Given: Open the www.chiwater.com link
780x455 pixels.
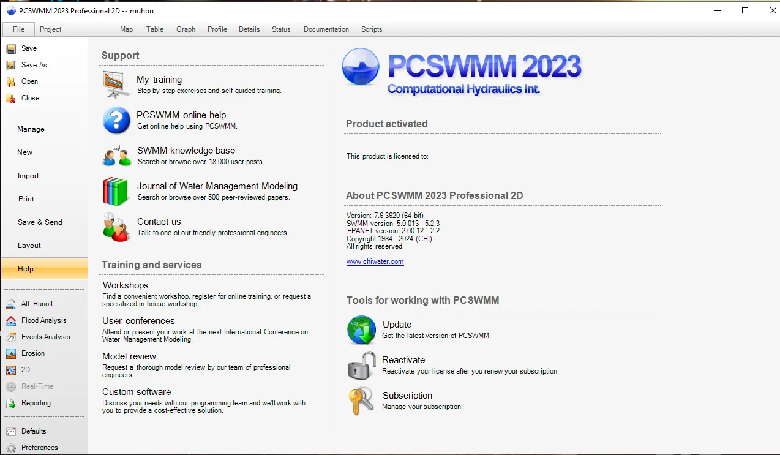Looking at the screenshot, I should click(x=375, y=261).
